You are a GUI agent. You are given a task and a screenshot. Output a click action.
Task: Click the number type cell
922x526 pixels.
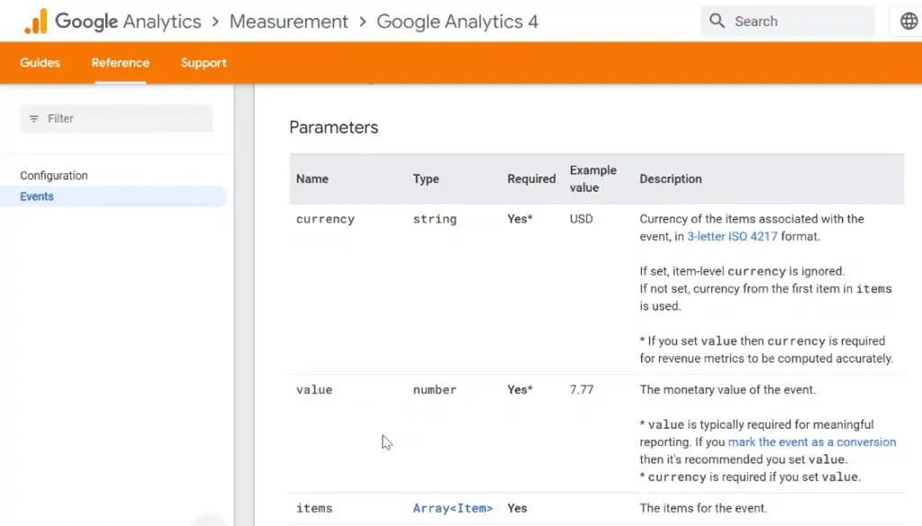click(435, 389)
